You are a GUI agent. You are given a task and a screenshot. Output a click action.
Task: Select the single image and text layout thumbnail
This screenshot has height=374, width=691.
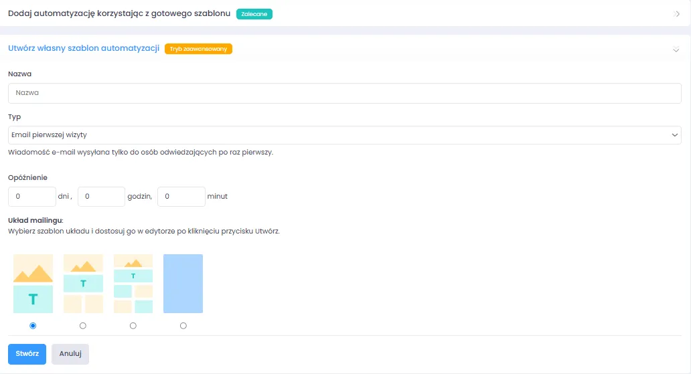click(33, 284)
